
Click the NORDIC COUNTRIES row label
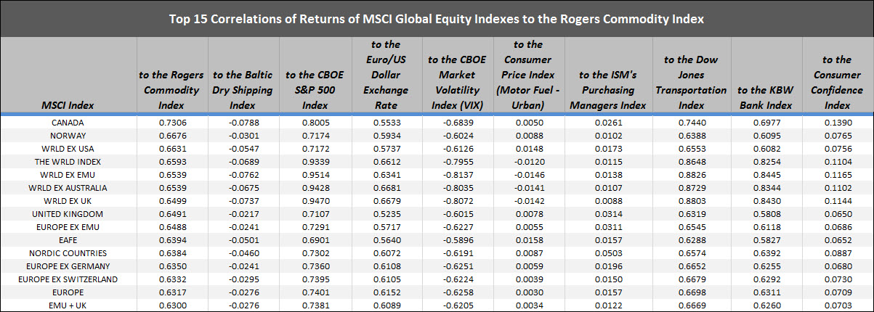tap(68, 253)
